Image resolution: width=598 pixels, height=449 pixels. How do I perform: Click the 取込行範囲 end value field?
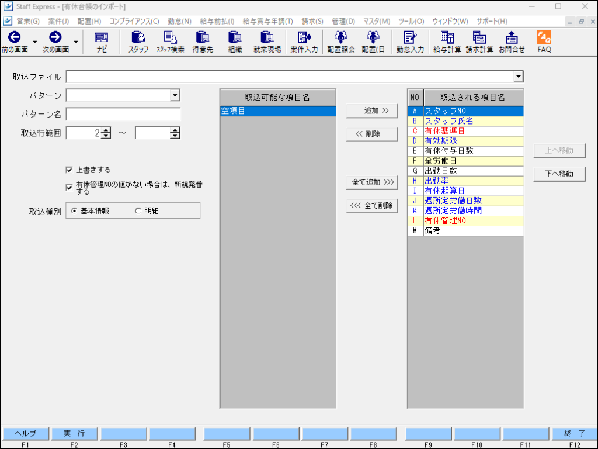point(153,133)
